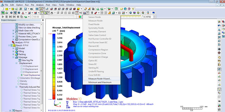Click the Z-axis rotate icon in right toolbar
The image size is (225, 112).
point(219,80)
